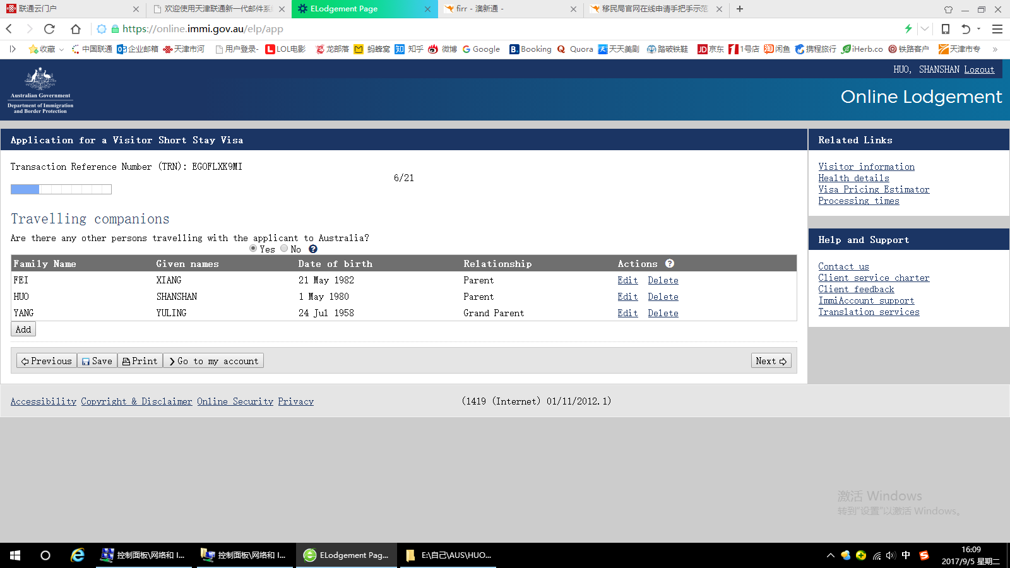1010x568 pixels.
Task: Go to browser home page icon
Action: [x=76, y=29]
